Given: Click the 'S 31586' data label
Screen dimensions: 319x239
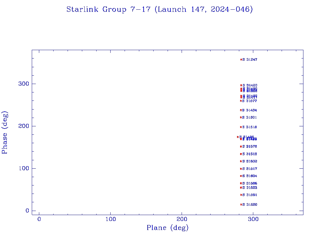Looking at the screenshot, I should click(x=250, y=183).
